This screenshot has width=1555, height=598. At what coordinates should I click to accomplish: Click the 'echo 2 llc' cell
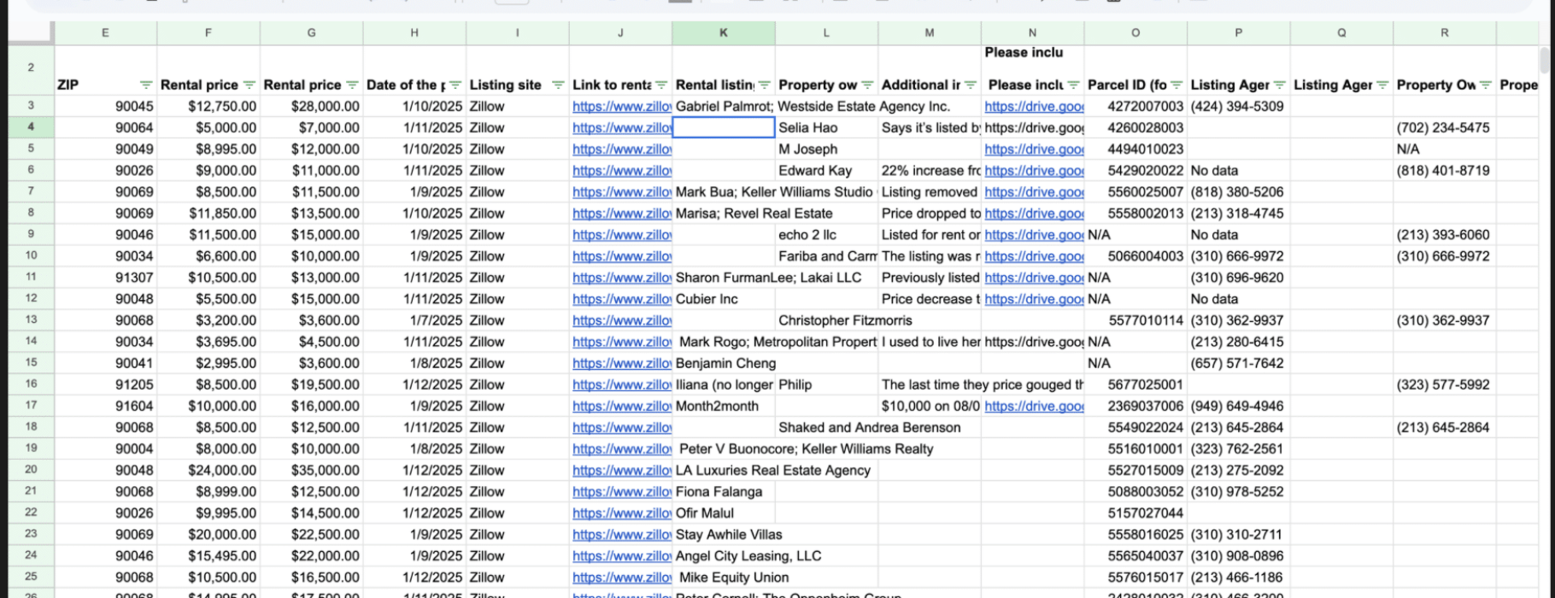tap(826, 235)
